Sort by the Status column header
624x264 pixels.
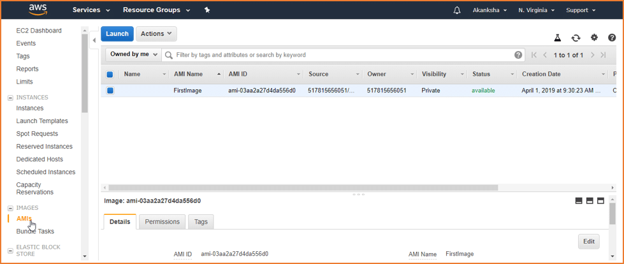click(x=481, y=74)
